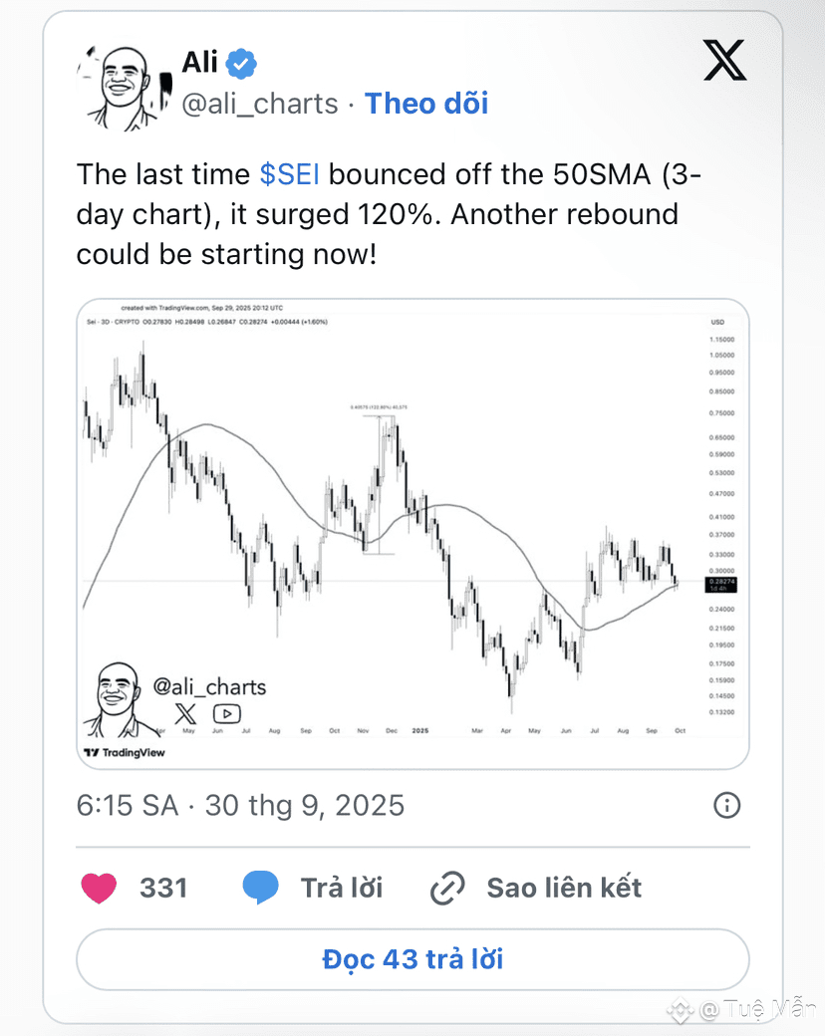
Task: Click the YouTube play icon in the chart watermark
Action: click(x=227, y=713)
